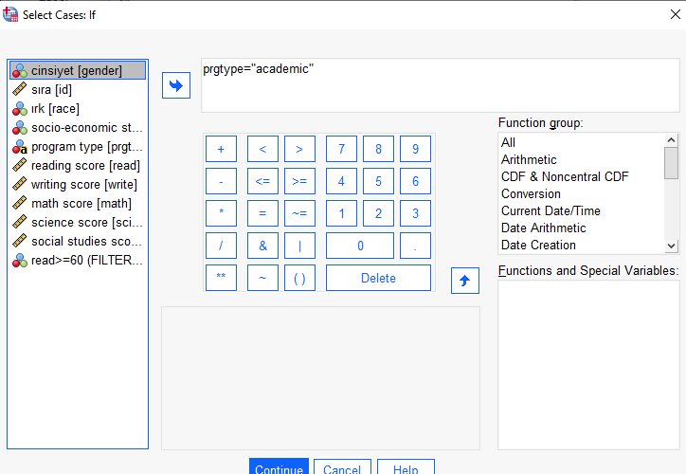686x474 pixels.
Task: Insert the parentheses ( ) keypad button
Action: coord(299,278)
